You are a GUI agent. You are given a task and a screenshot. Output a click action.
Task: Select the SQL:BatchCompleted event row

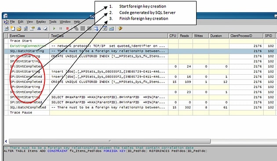[x=139, y=107]
